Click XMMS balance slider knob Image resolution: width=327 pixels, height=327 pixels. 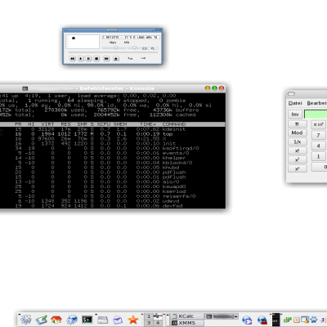[x=134, y=47]
